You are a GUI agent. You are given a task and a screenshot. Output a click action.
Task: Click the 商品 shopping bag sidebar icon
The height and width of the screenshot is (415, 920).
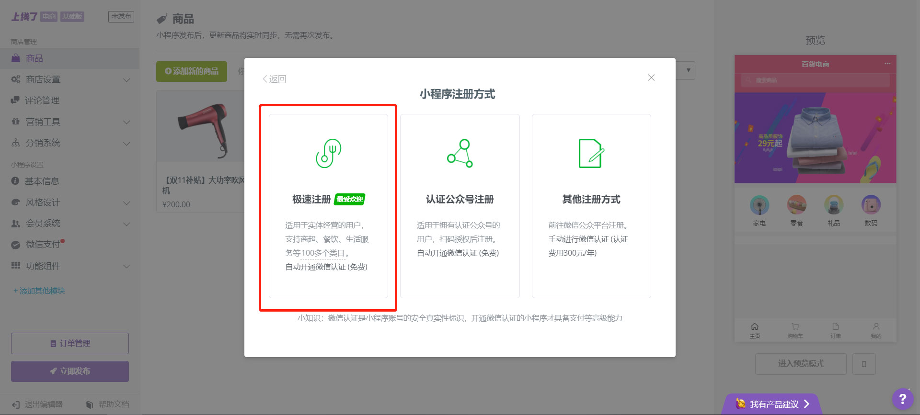pos(16,58)
